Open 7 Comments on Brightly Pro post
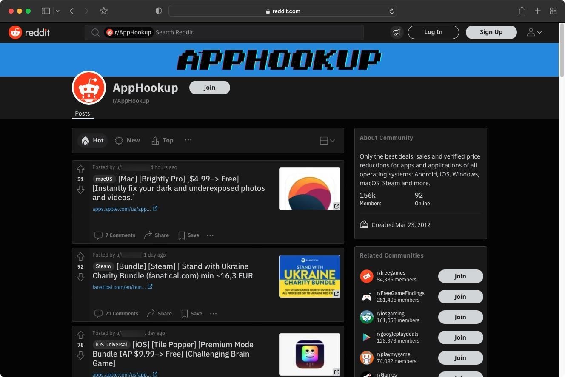565x377 pixels. (x=115, y=235)
